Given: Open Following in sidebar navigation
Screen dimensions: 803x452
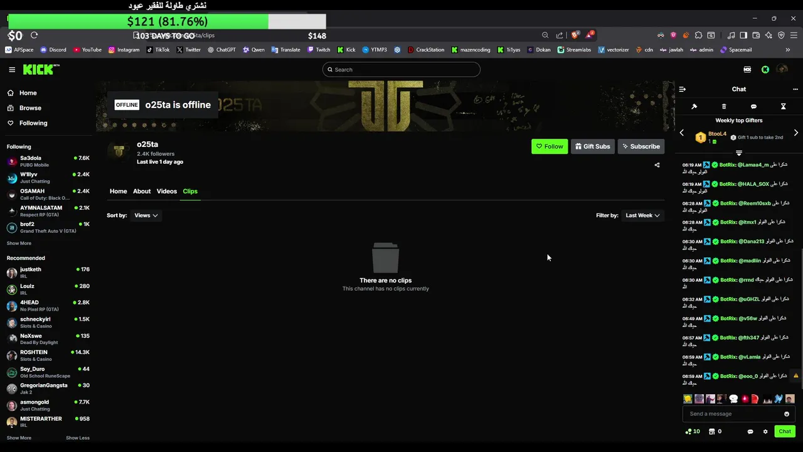Looking at the screenshot, I should (33, 123).
